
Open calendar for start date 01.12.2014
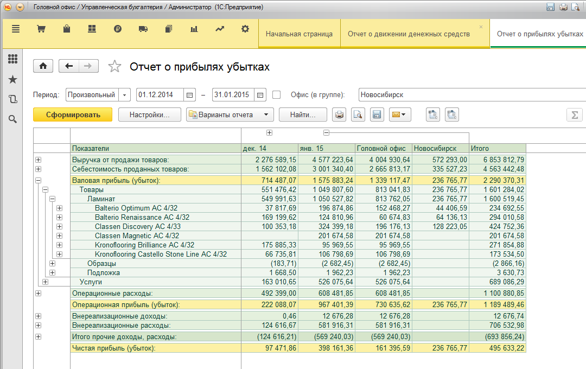point(189,95)
